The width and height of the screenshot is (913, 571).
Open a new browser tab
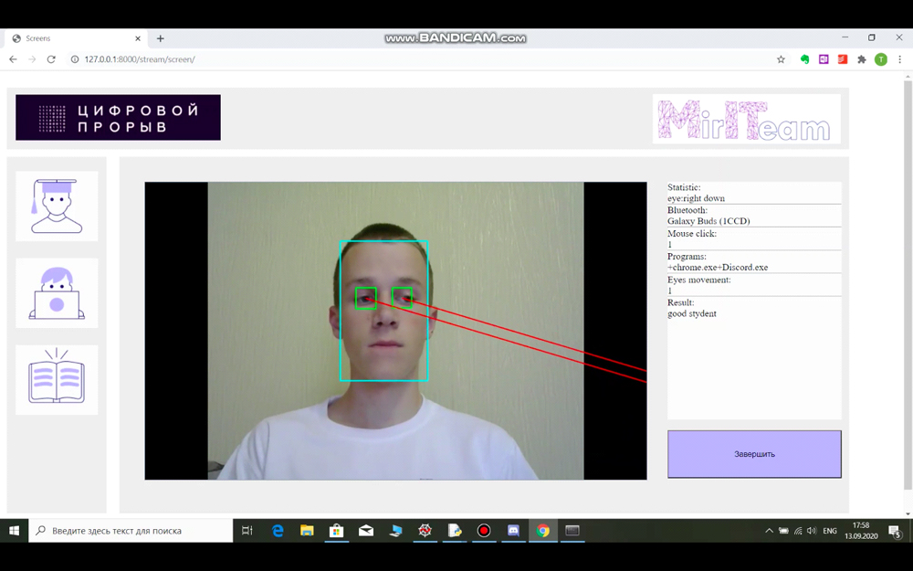[160, 38]
